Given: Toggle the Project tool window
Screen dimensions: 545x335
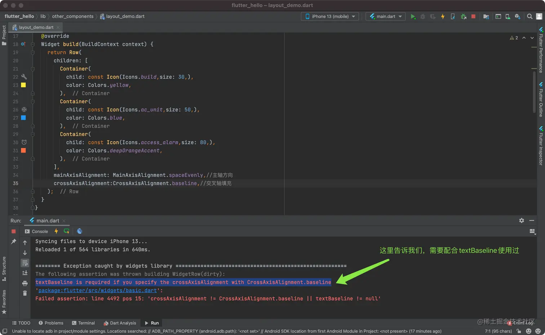Looking at the screenshot, I should coord(4,35).
